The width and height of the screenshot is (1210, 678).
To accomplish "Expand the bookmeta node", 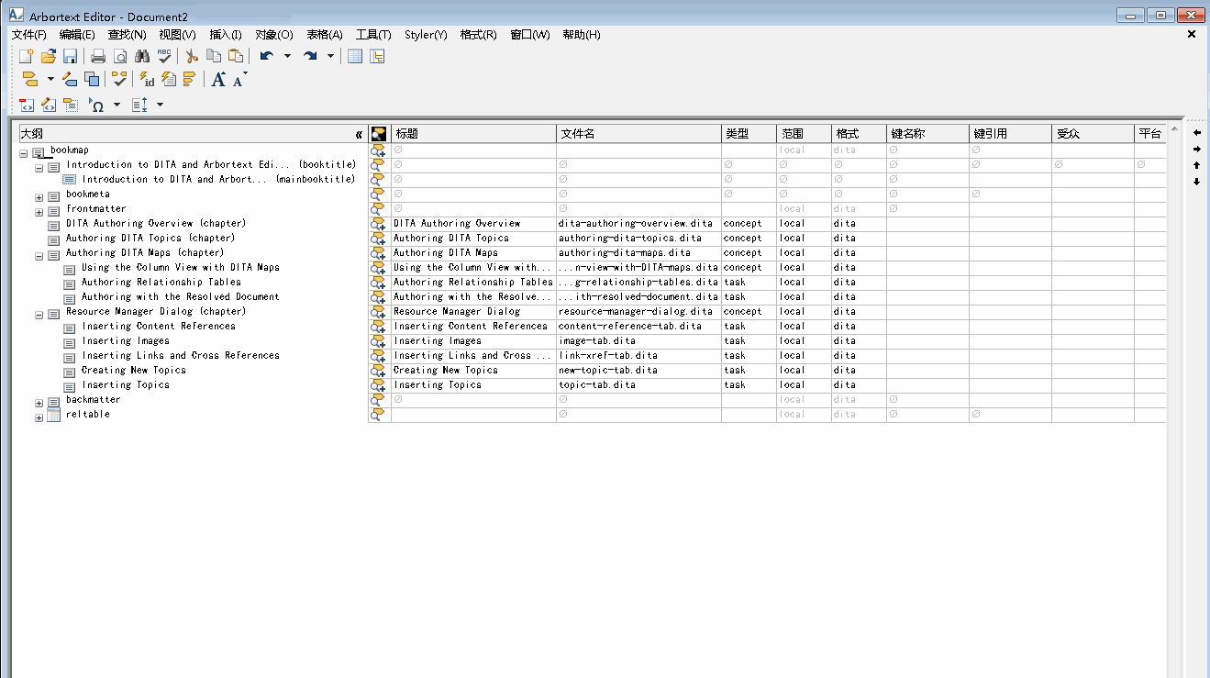I will (x=39, y=197).
